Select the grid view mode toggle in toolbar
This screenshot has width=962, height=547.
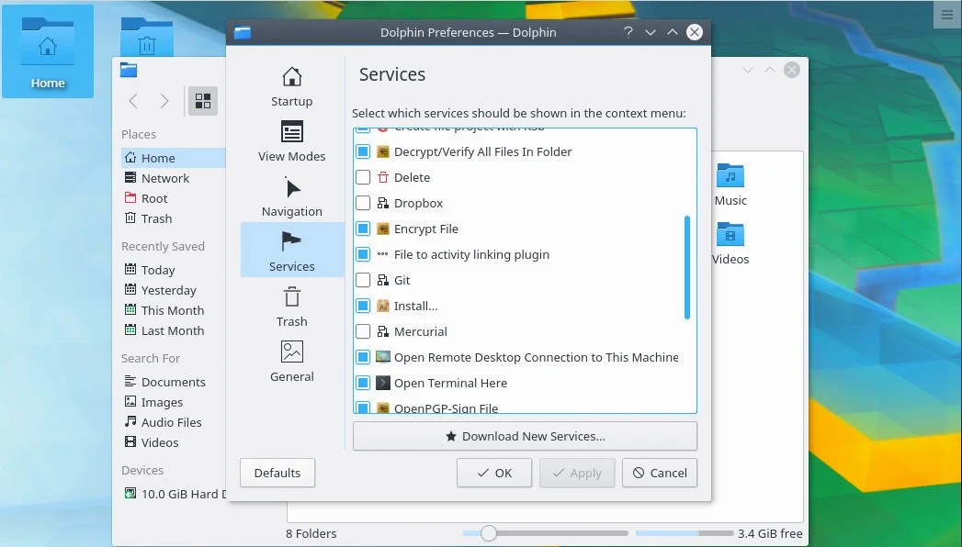pyautogui.click(x=202, y=101)
